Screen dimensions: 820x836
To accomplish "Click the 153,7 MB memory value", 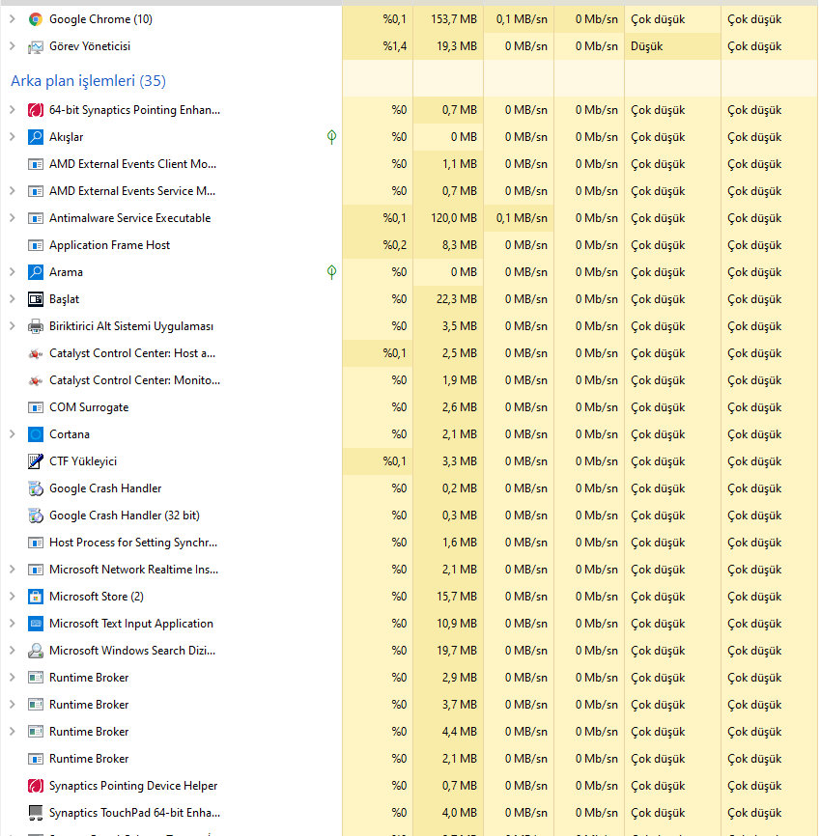I will [454, 19].
